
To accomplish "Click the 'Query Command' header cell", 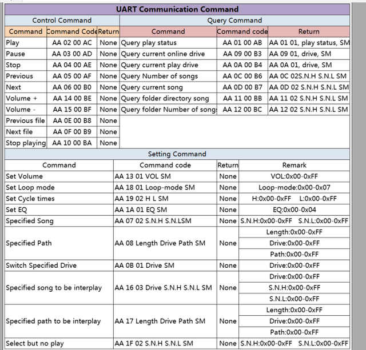I will 234,21.
